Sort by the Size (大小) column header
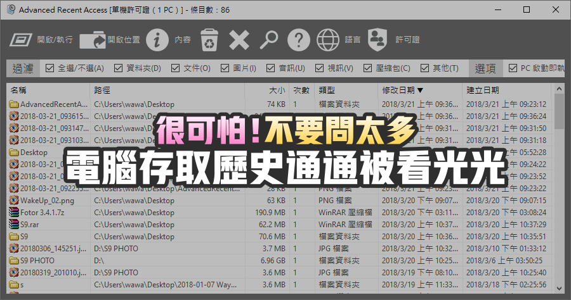The image size is (571, 300). point(267,90)
